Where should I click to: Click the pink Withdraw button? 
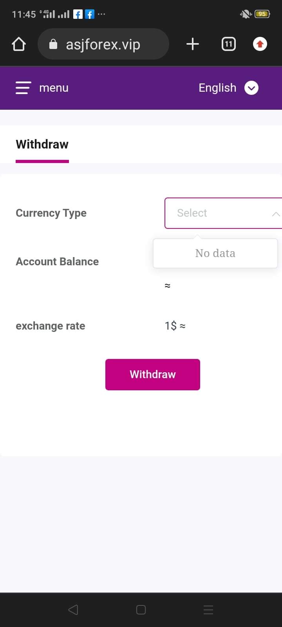tap(153, 375)
